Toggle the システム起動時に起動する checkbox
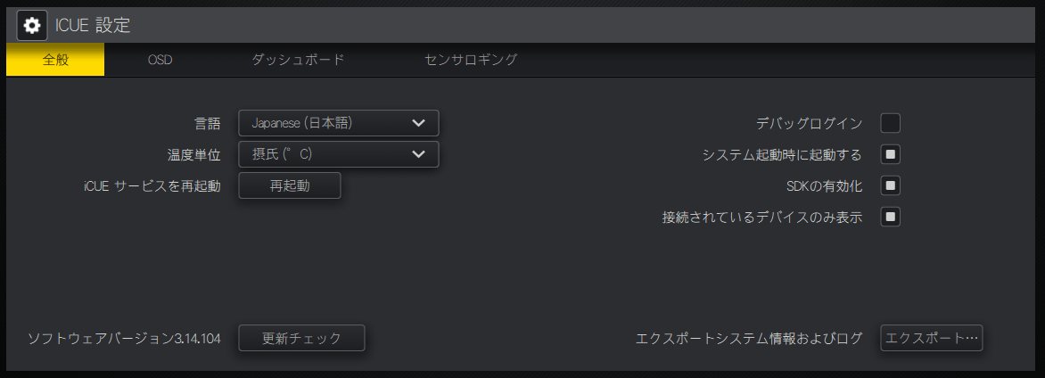The image size is (1045, 378). click(890, 154)
